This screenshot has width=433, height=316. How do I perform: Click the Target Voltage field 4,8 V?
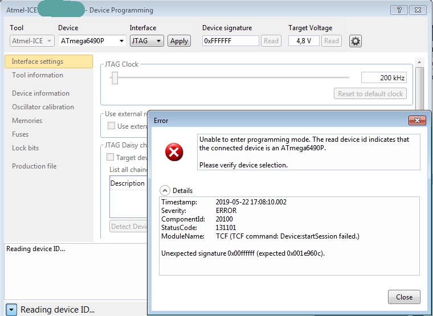click(x=304, y=41)
